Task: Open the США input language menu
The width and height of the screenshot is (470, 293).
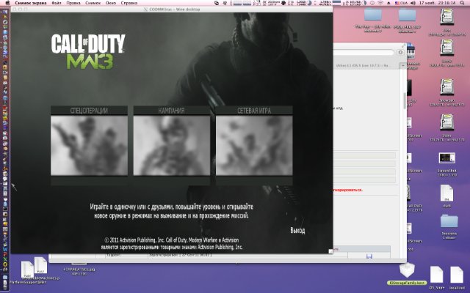Action: pyautogui.click(x=401, y=3)
